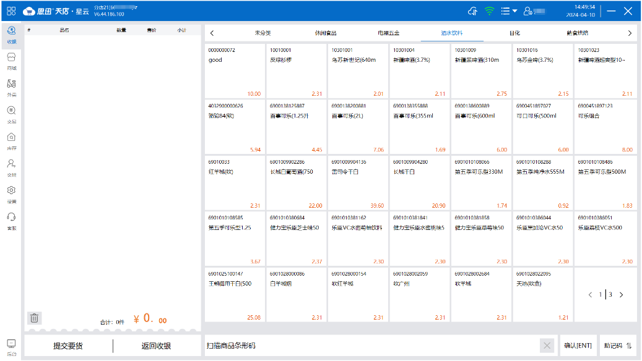This screenshot has width=642, height=361.
Task: Click the 思迅天店 cloud logo
Action: point(28,11)
